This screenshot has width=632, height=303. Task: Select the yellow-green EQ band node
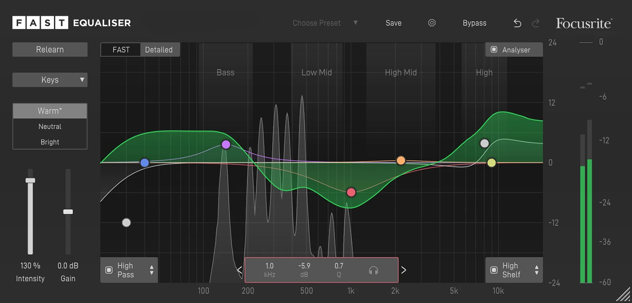491,163
